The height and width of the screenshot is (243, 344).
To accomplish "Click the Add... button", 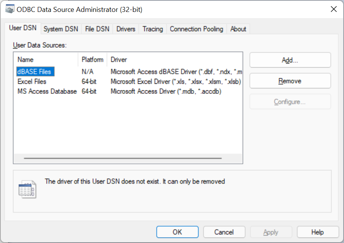I will [290, 60].
